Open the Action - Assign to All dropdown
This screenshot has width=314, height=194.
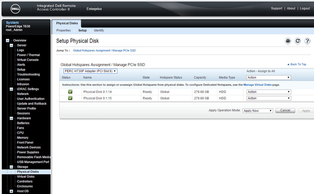(268, 78)
